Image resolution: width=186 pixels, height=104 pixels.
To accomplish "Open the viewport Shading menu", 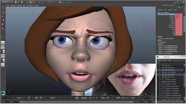I will [x=13, y=5].
